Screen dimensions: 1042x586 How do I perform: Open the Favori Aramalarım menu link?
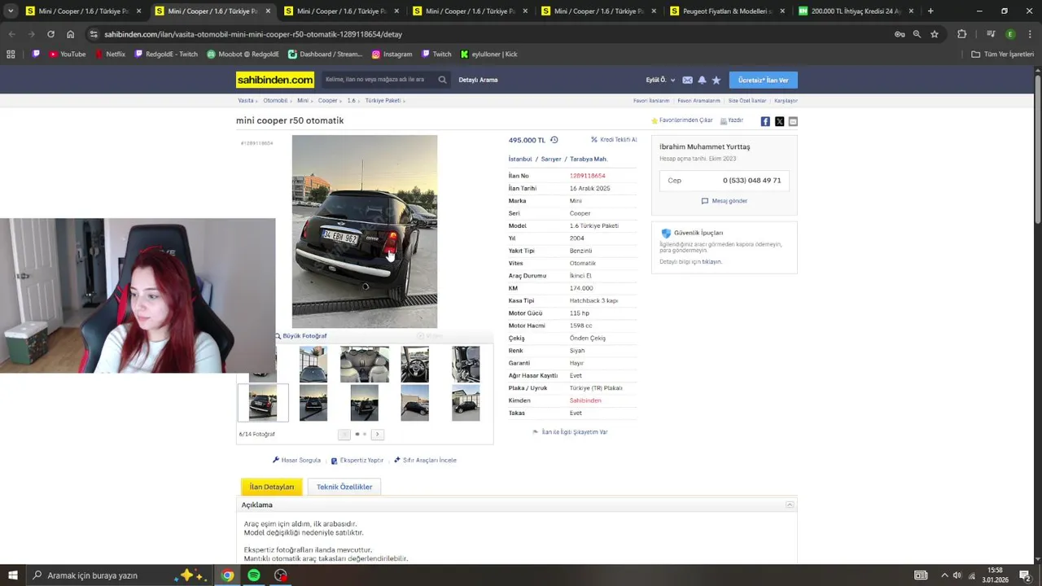[698, 101]
